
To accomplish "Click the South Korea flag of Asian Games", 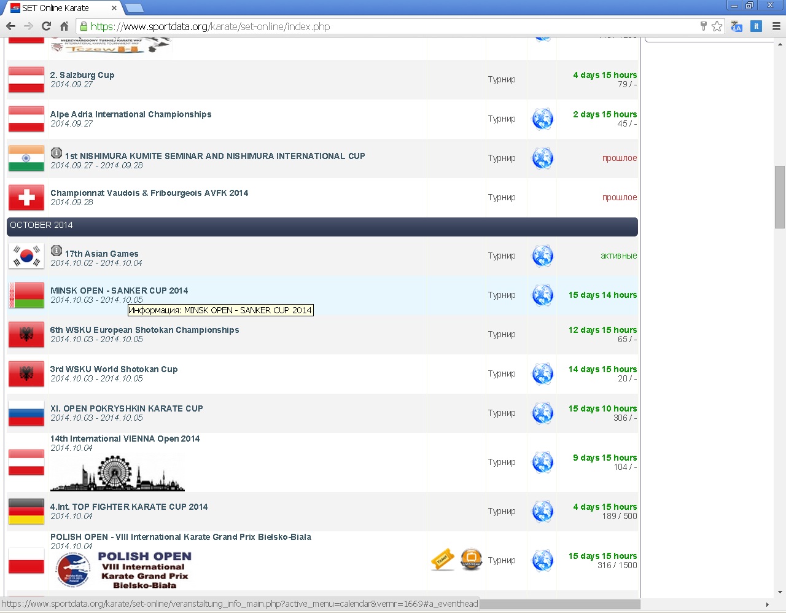I will pos(26,256).
